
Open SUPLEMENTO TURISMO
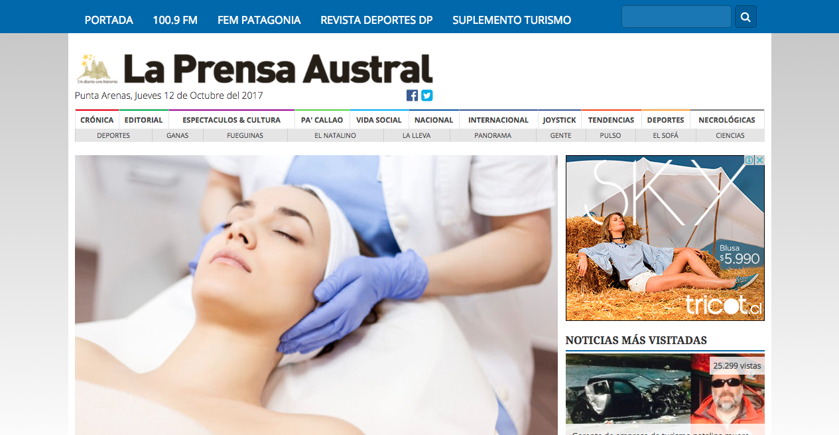pyautogui.click(x=512, y=20)
